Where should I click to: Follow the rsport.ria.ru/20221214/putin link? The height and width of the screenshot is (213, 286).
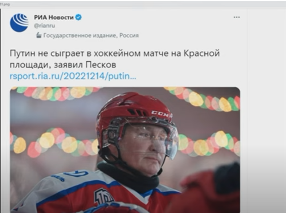click(x=73, y=77)
